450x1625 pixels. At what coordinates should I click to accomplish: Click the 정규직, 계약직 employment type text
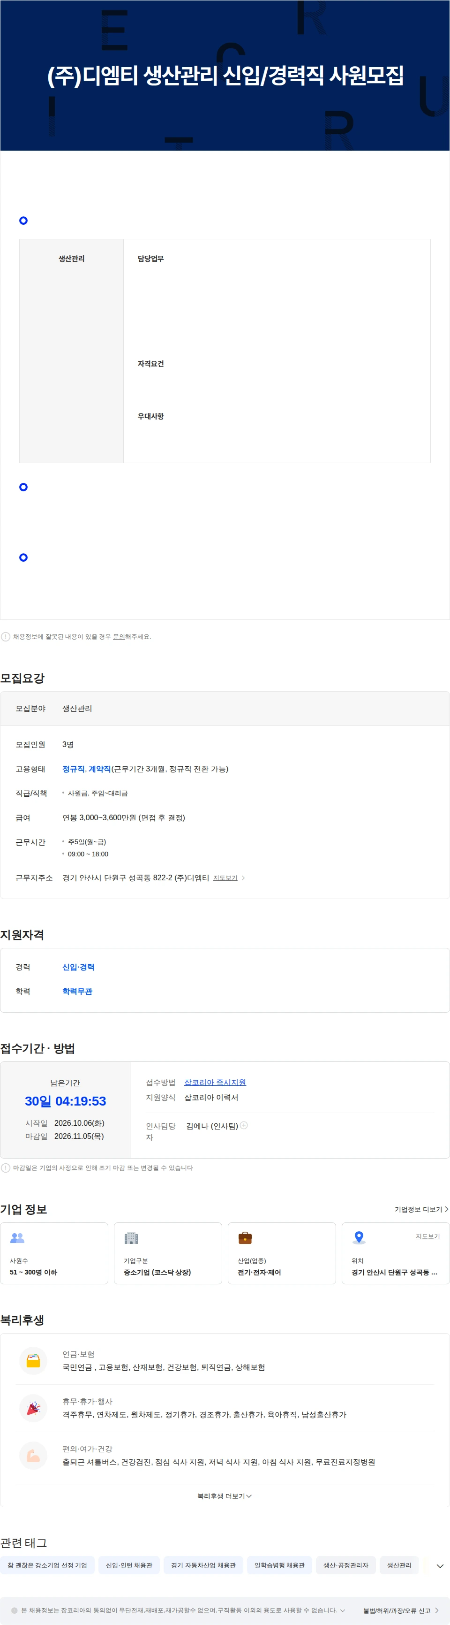pyautogui.click(x=86, y=769)
